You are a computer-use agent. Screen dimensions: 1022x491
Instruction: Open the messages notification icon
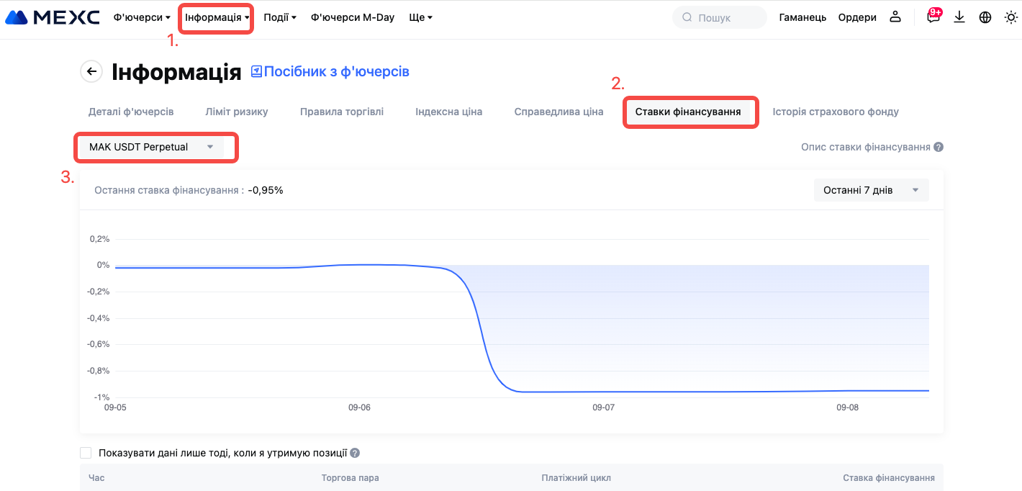click(933, 17)
